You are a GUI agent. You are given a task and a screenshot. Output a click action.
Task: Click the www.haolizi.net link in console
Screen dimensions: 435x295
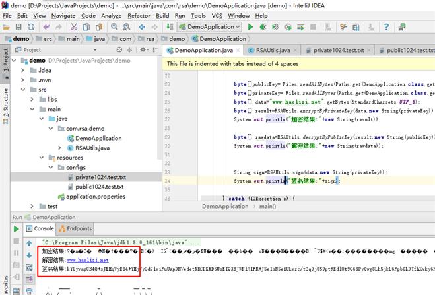click(88, 260)
